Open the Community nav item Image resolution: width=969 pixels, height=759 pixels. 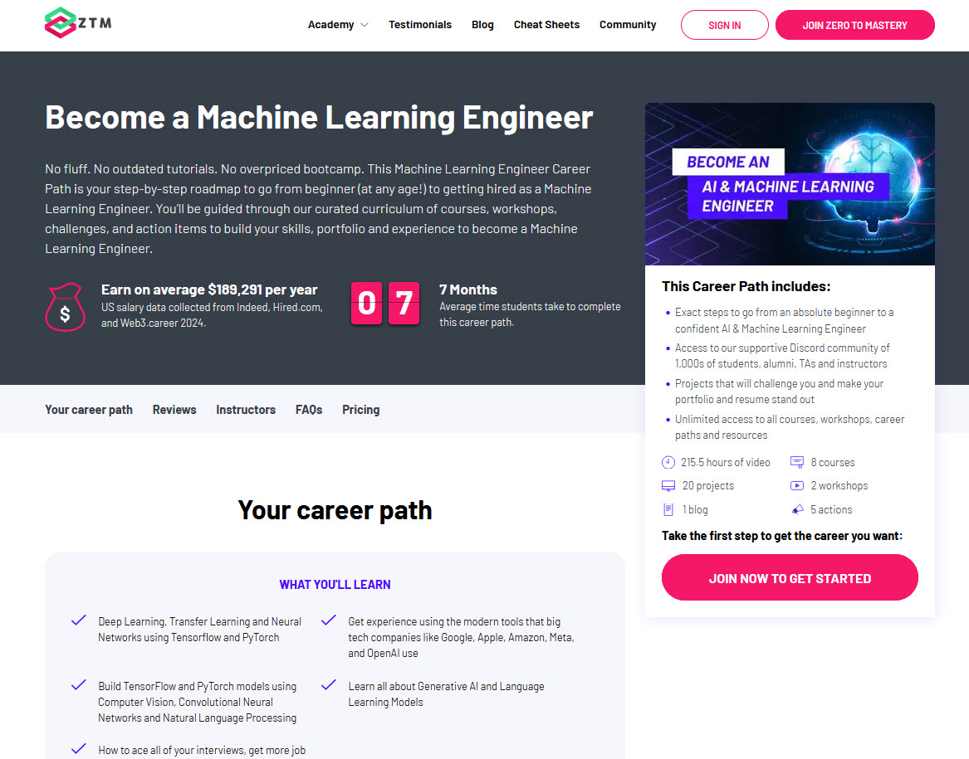tap(628, 25)
